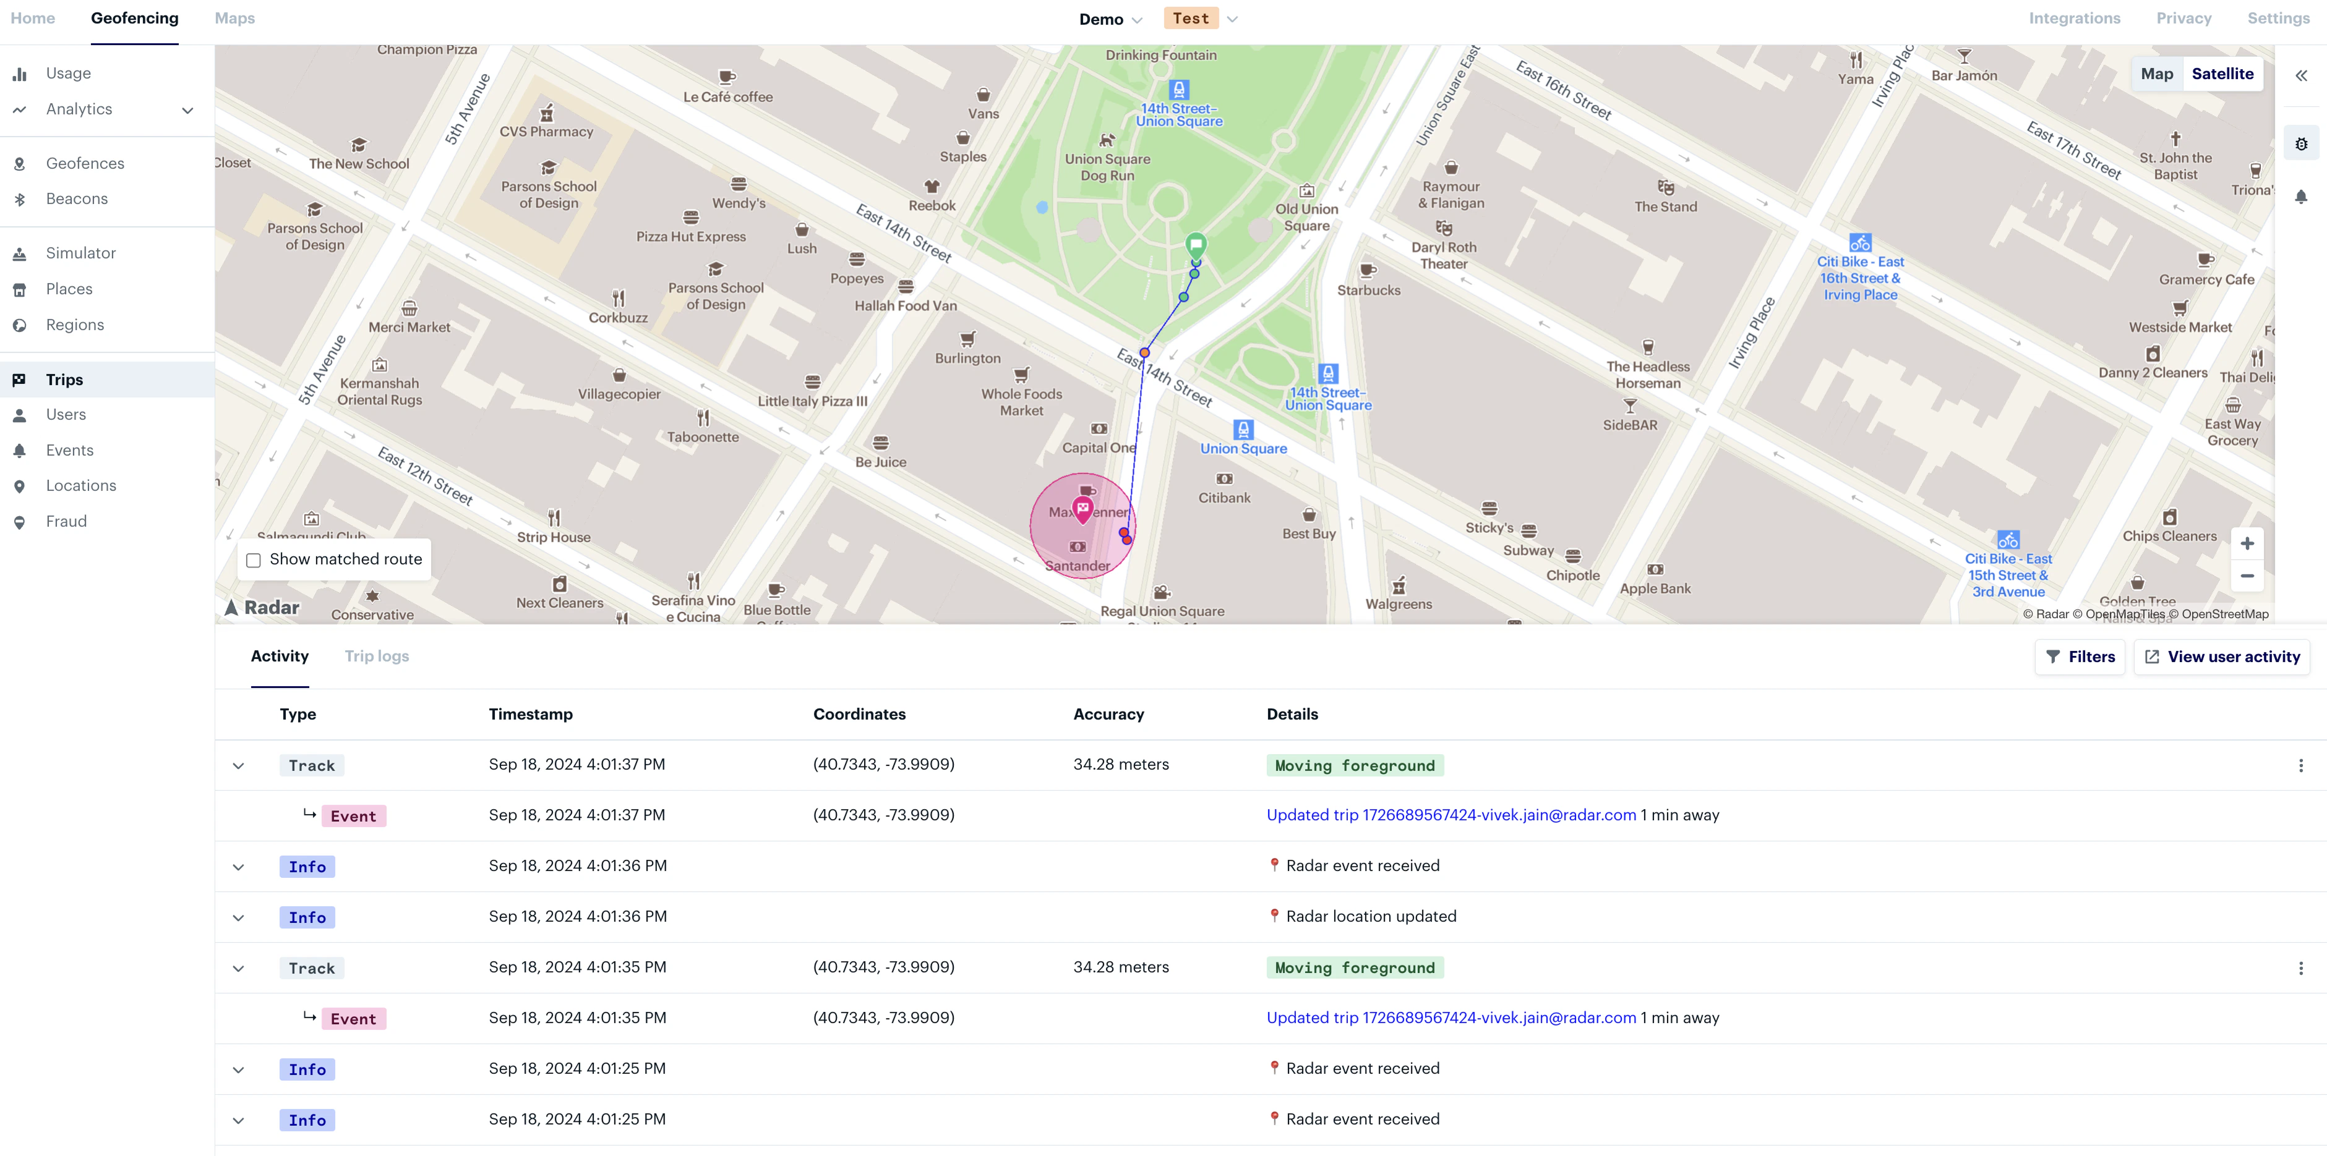
Task: Switch the map to Satellite view
Action: [2223, 73]
